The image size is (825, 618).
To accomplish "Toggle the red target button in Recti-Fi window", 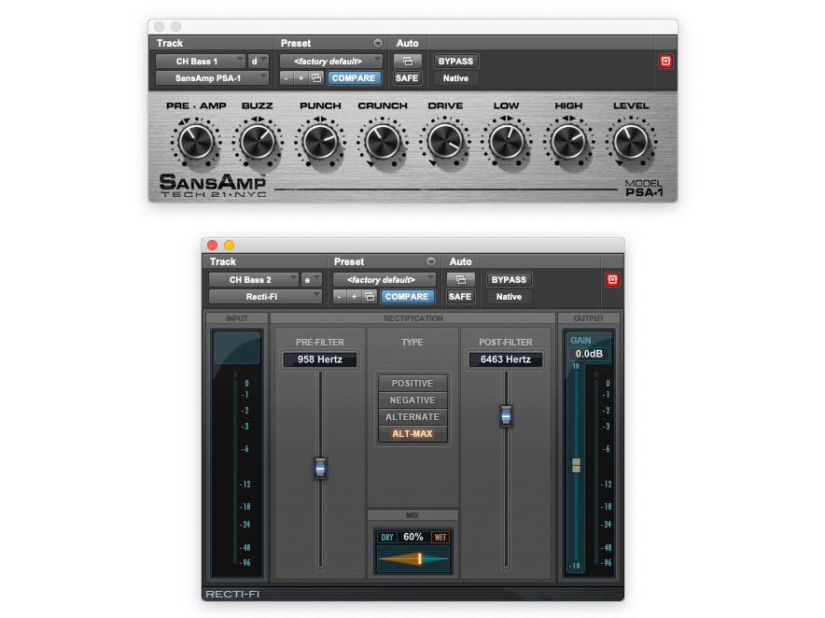I will [x=612, y=279].
